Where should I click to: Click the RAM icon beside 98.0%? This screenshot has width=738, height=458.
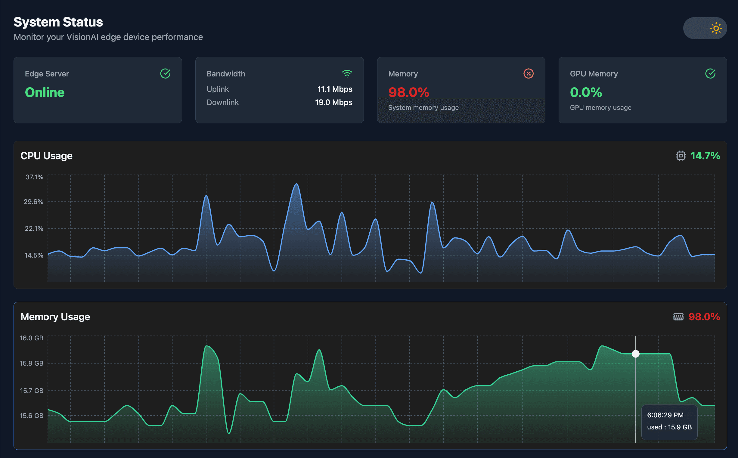click(x=678, y=317)
